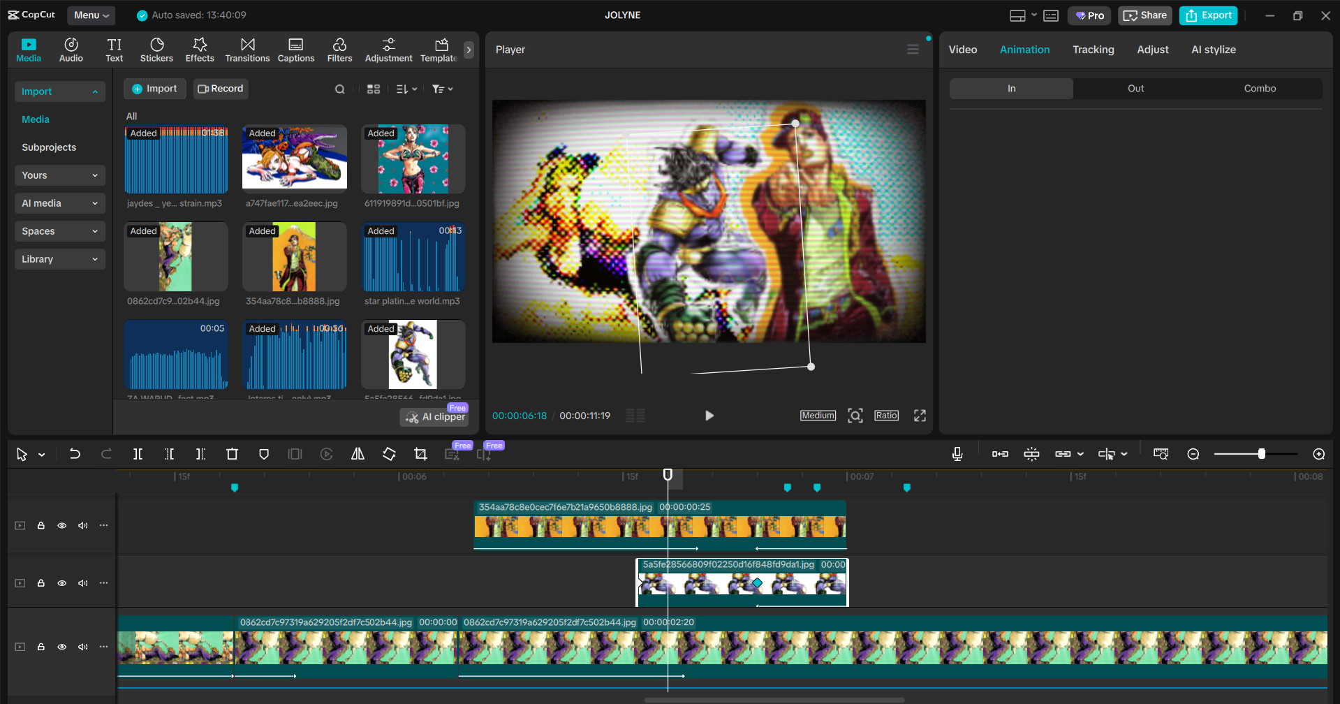1340x704 pixels.
Task: Switch to the Tracking tab
Action: tap(1093, 50)
